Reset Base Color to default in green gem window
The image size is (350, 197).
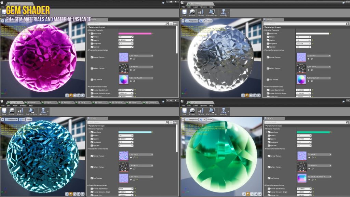(331, 132)
